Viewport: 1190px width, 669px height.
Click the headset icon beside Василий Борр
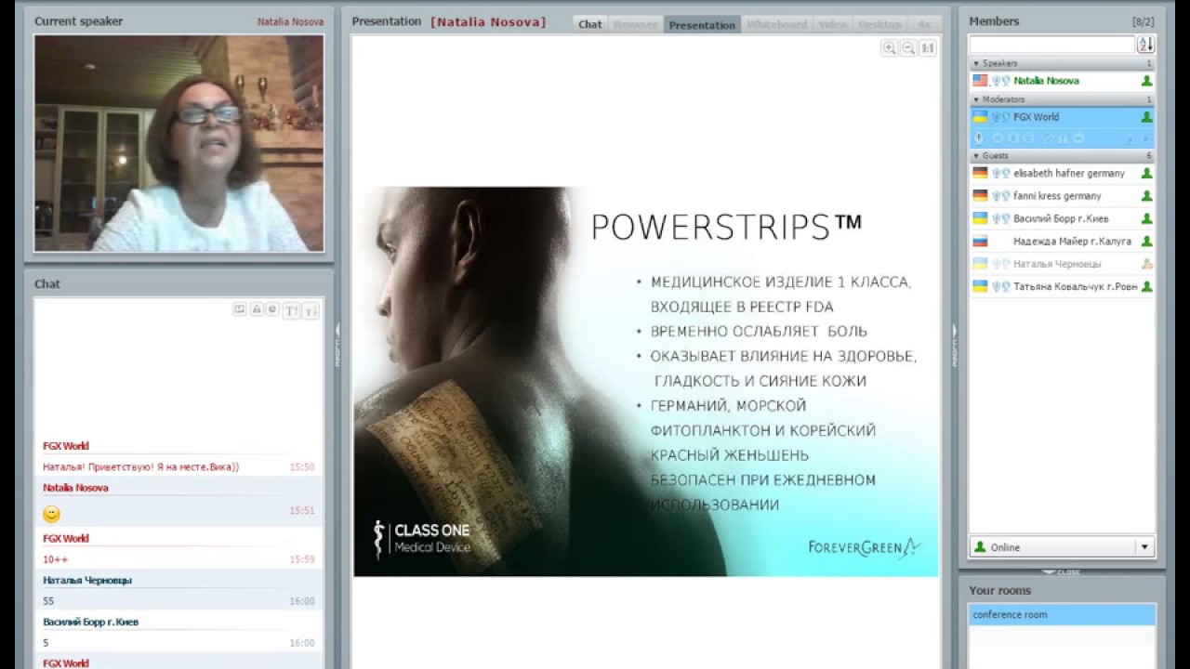pos(1000,218)
